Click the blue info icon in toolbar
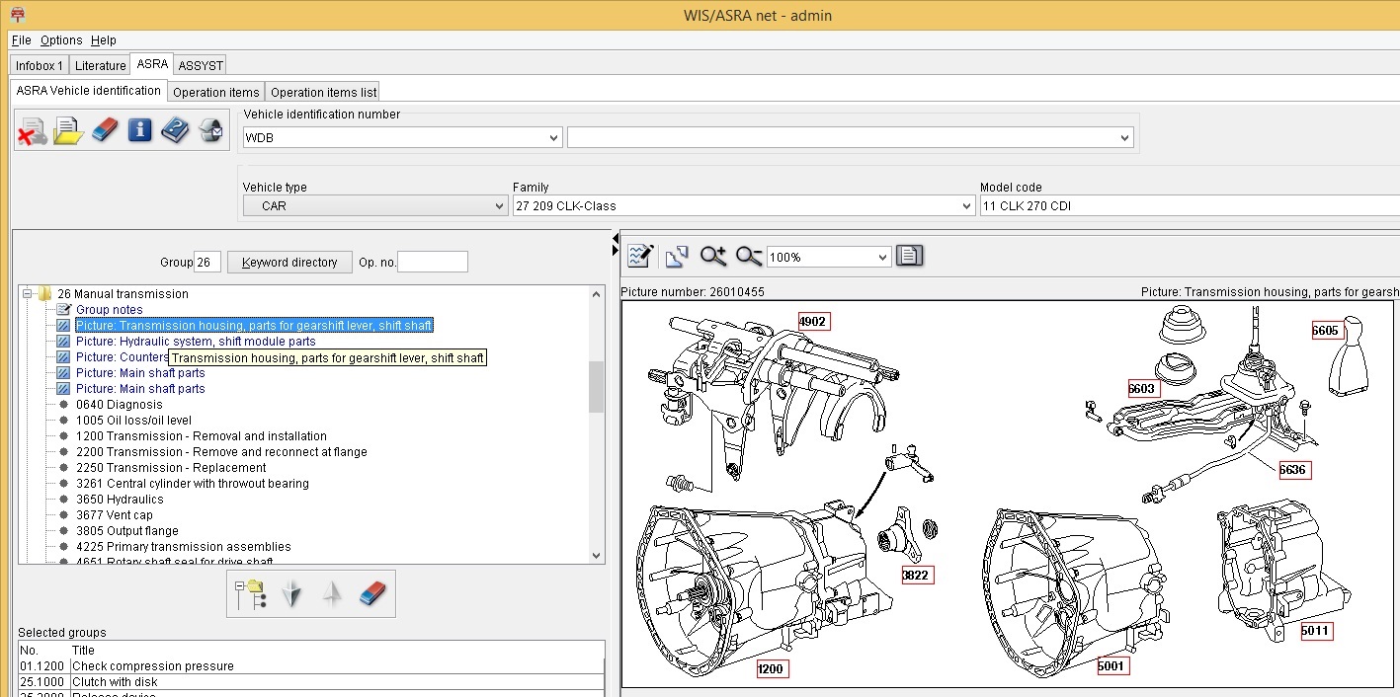The image size is (1400, 697). [x=139, y=130]
